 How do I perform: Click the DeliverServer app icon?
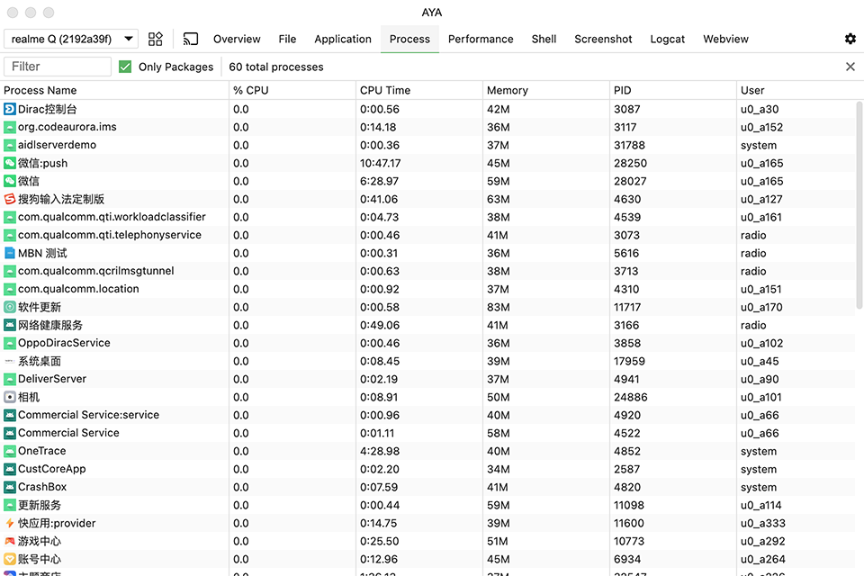click(x=9, y=379)
